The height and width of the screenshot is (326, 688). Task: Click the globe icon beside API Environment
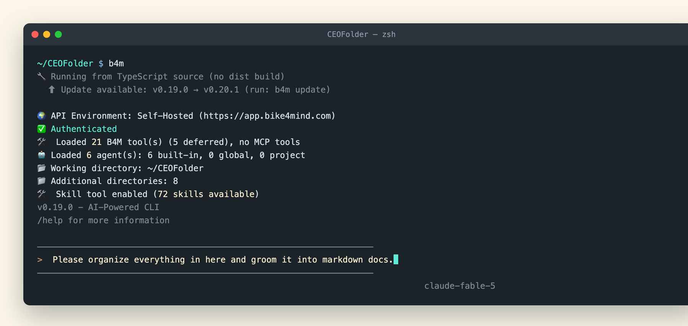tap(41, 116)
